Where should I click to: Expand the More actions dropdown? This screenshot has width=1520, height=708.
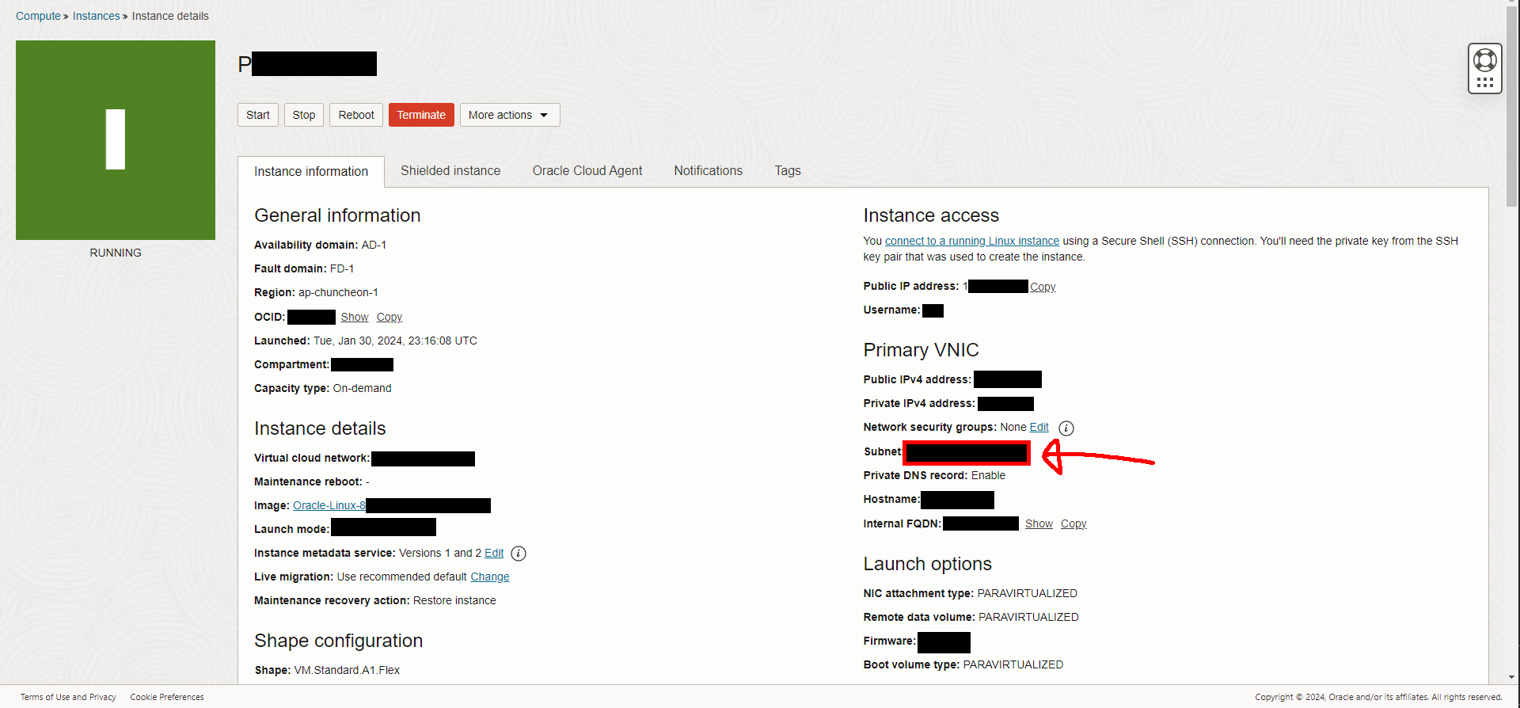pos(510,115)
